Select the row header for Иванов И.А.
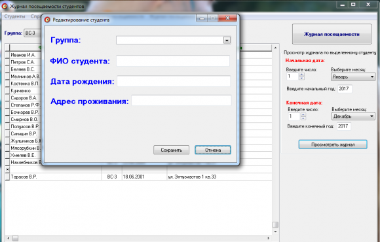The height and width of the screenshot is (242, 380). [7, 55]
